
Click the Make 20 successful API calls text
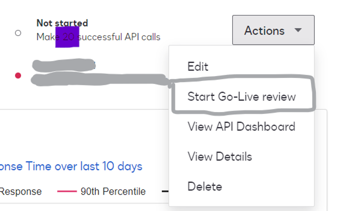tap(98, 37)
